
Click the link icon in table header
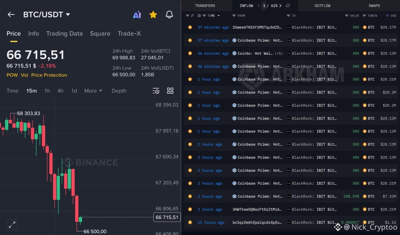tap(192, 16)
